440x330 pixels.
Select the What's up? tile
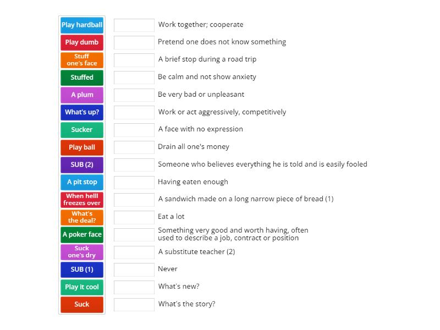[x=81, y=112]
